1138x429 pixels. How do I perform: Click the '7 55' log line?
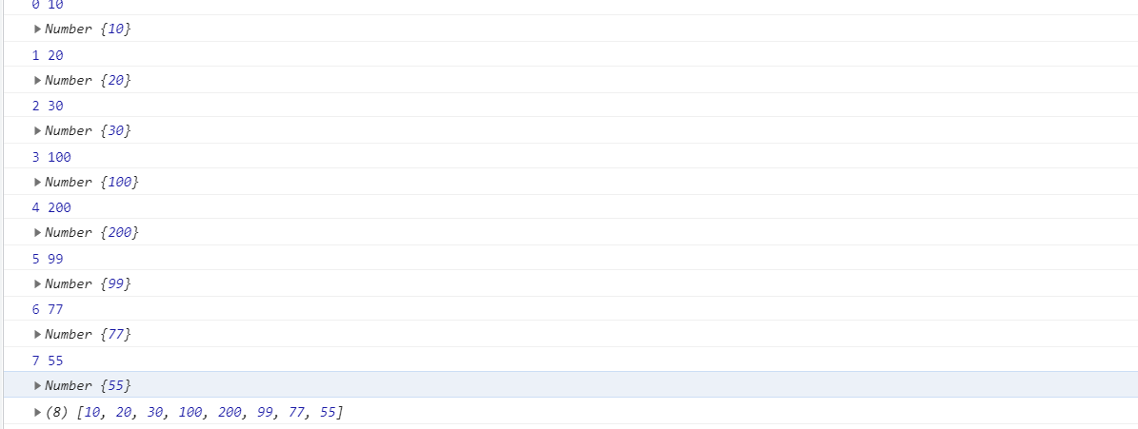pyautogui.click(x=48, y=361)
